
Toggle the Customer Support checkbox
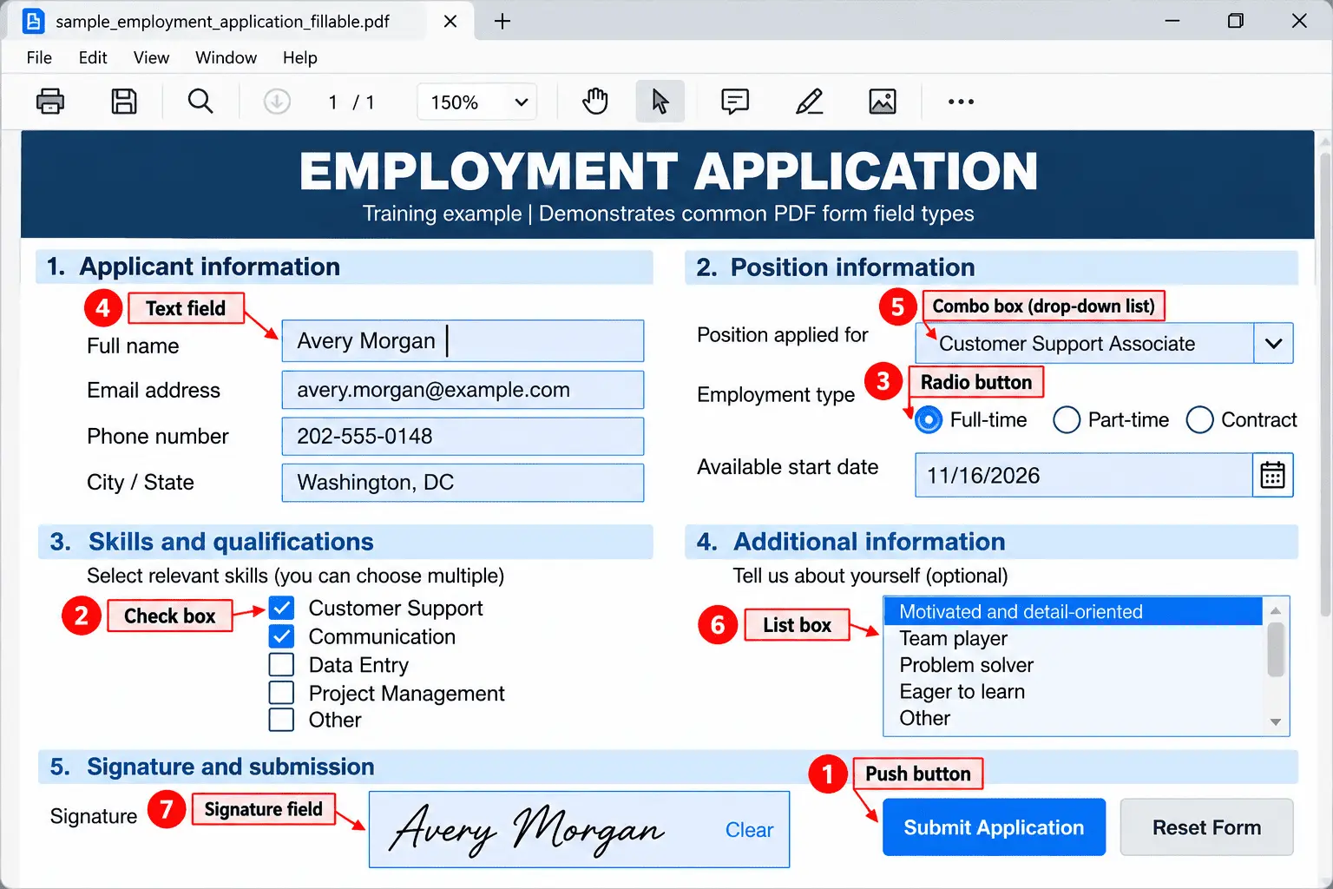(x=281, y=608)
